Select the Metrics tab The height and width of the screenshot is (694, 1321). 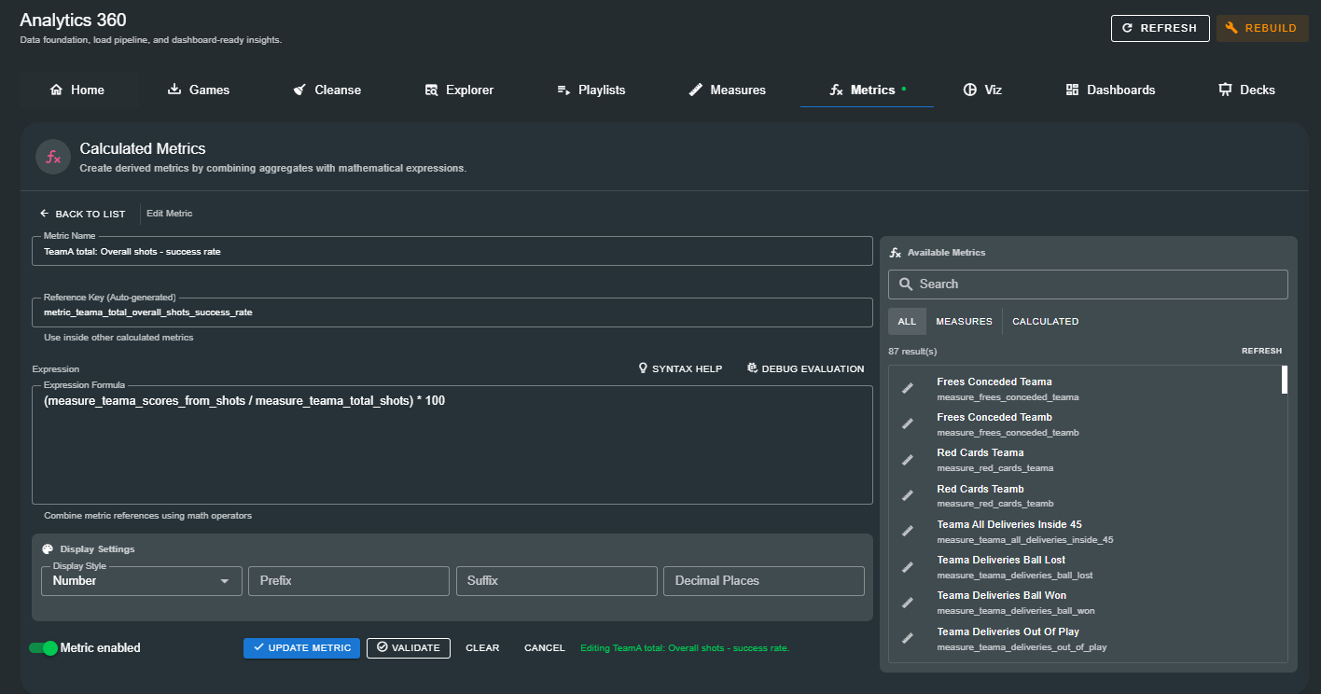pos(867,90)
